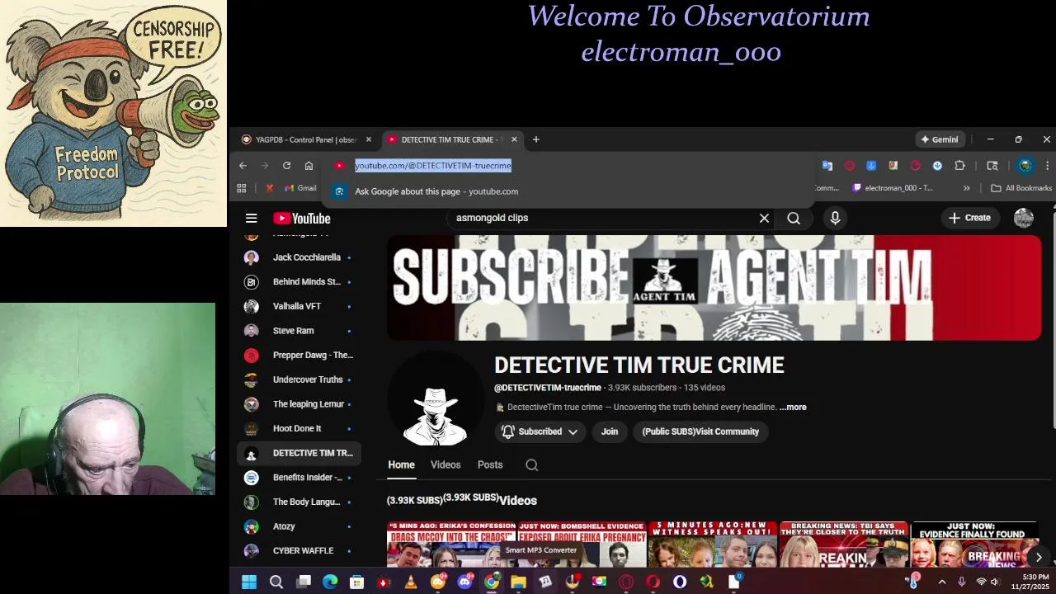Open Undercover Truths subscription
The image size is (1056, 594).
pos(299,379)
